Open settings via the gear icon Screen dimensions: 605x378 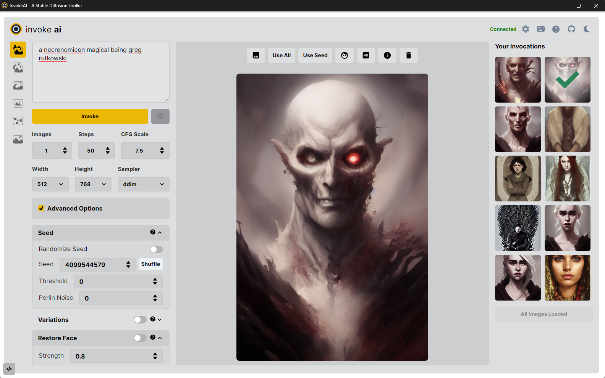coord(526,29)
